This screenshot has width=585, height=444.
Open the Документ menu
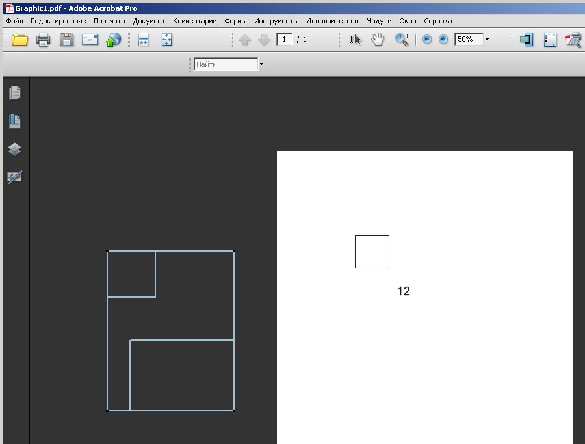149,21
